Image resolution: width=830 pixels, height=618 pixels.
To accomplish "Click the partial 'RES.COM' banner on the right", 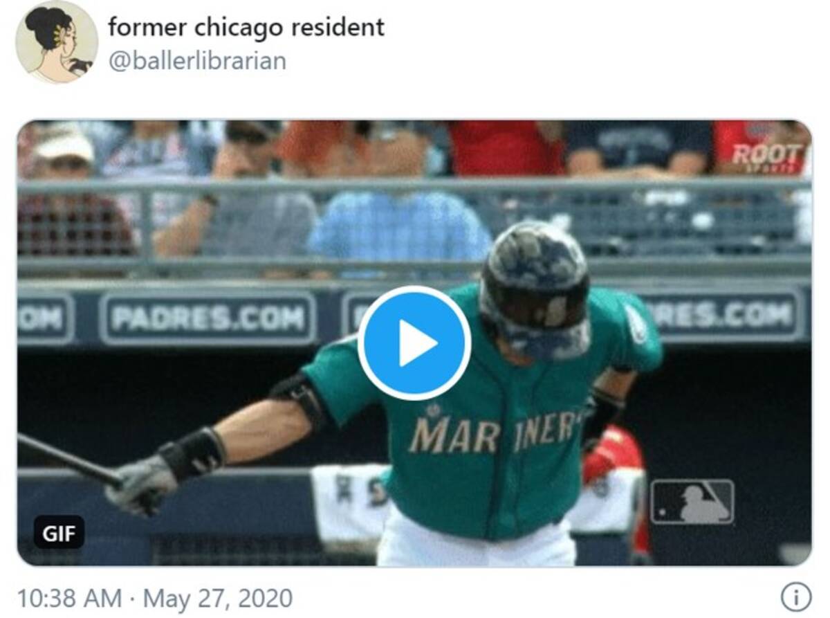I will 726,316.
